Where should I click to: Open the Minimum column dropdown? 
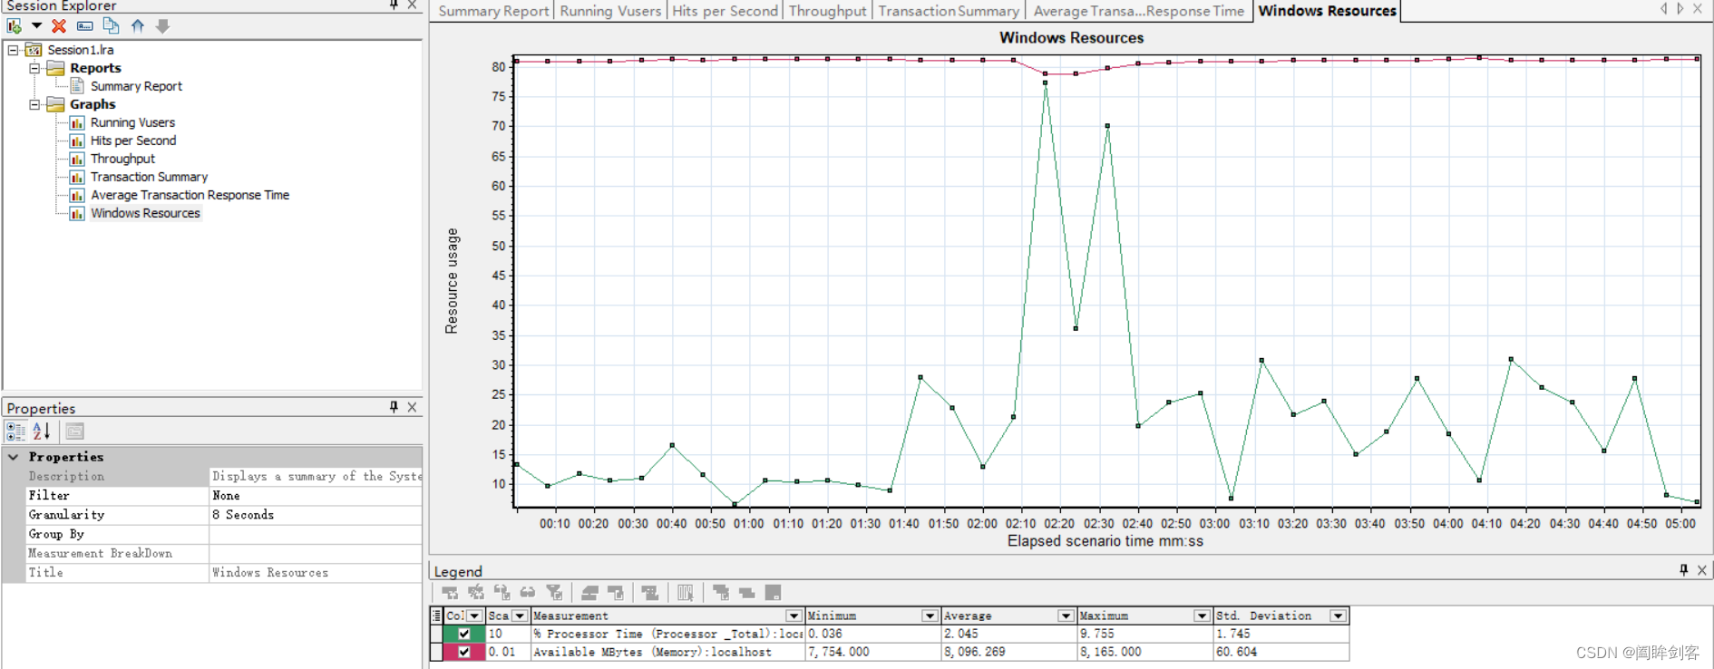[x=930, y=616]
